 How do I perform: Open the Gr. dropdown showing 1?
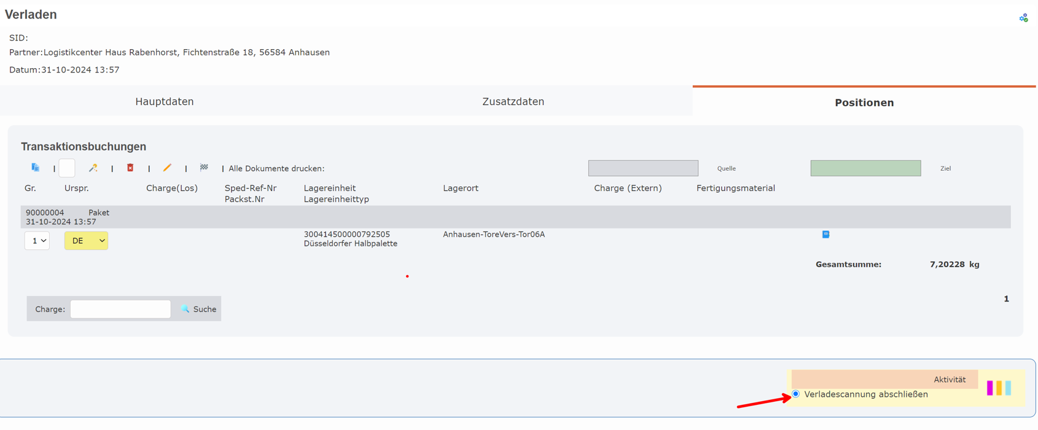click(x=37, y=241)
